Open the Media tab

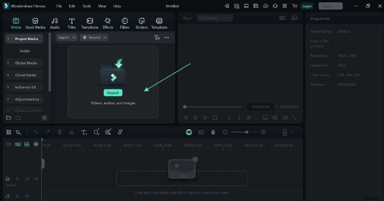click(16, 24)
